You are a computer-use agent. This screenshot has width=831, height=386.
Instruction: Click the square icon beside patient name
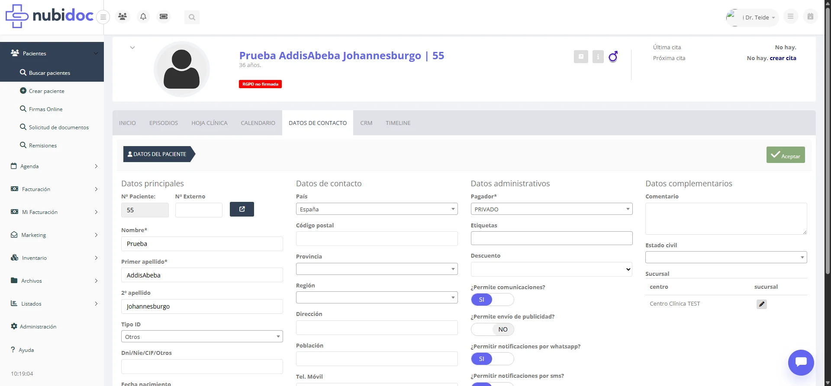pos(581,57)
